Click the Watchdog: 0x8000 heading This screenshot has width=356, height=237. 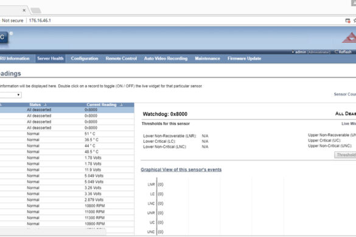(165, 114)
